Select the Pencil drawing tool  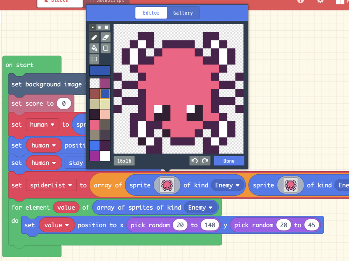tap(94, 37)
